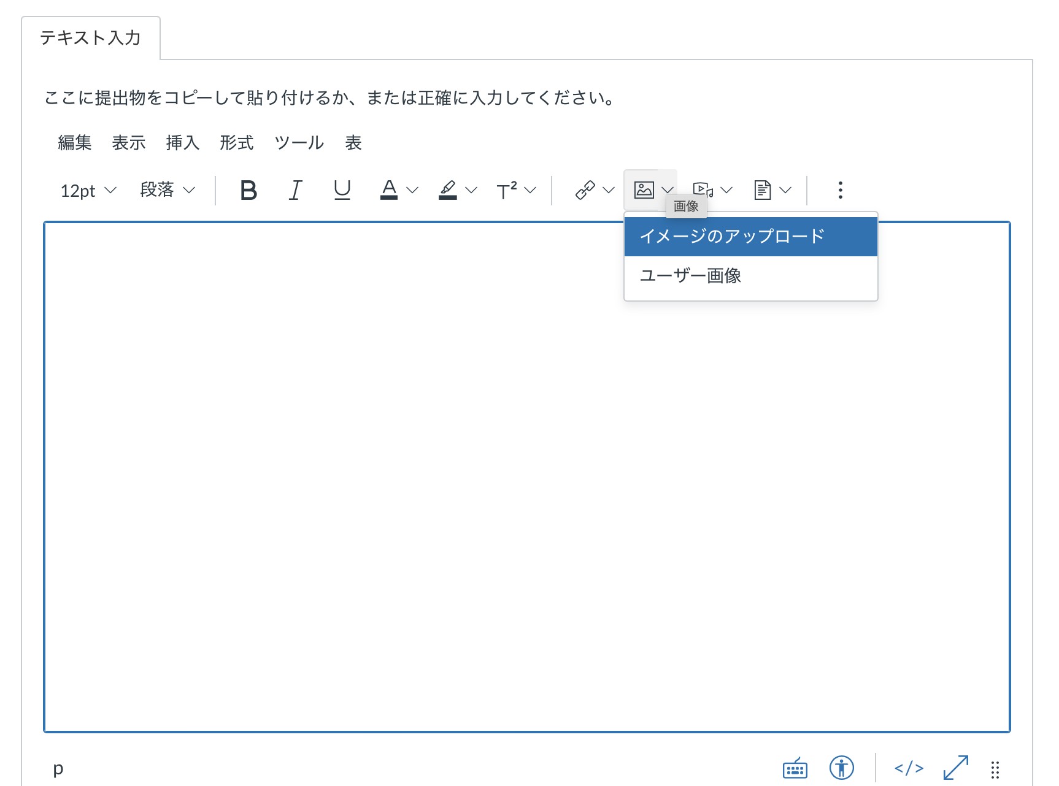Expand link options chevron

tap(609, 190)
